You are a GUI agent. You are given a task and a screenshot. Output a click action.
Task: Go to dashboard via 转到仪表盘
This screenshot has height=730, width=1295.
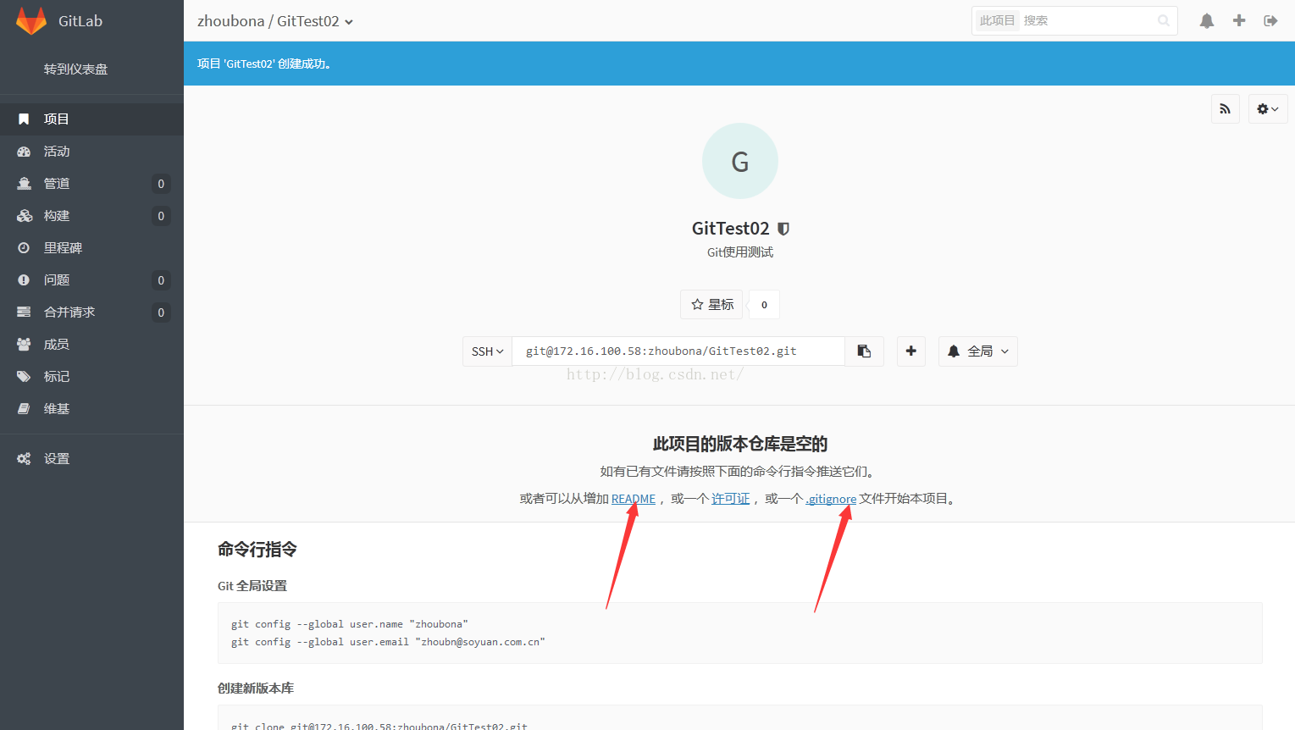pyautogui.click(x=76, y=69)
